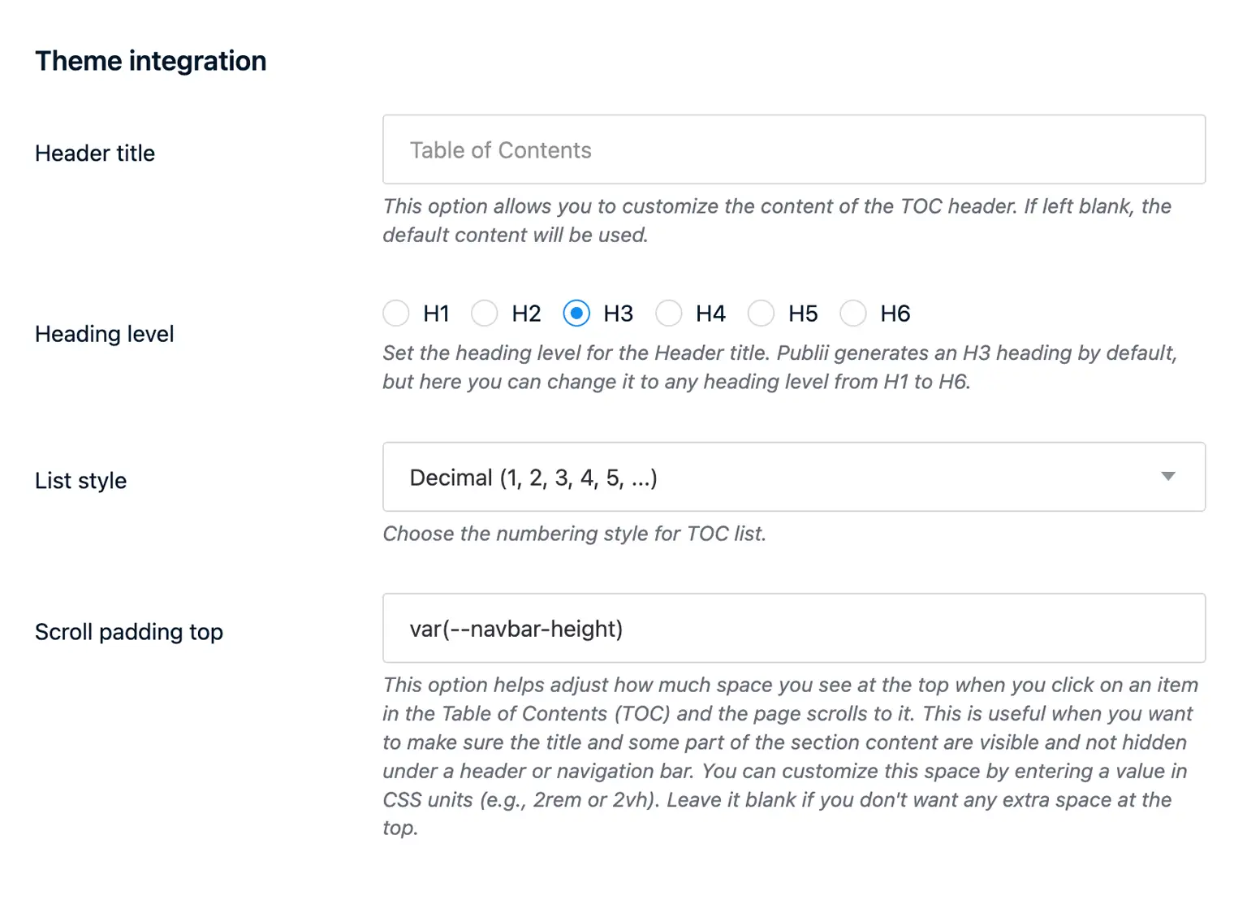Select the H5 heading level radio button

pyautogui.click(x=762, y=313)
